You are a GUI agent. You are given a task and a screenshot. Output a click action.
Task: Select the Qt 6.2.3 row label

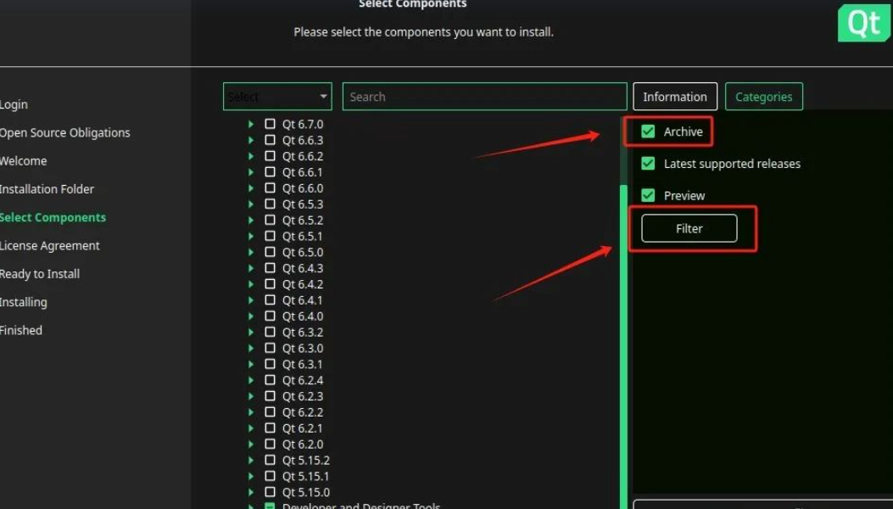click(x=303, y=395)
